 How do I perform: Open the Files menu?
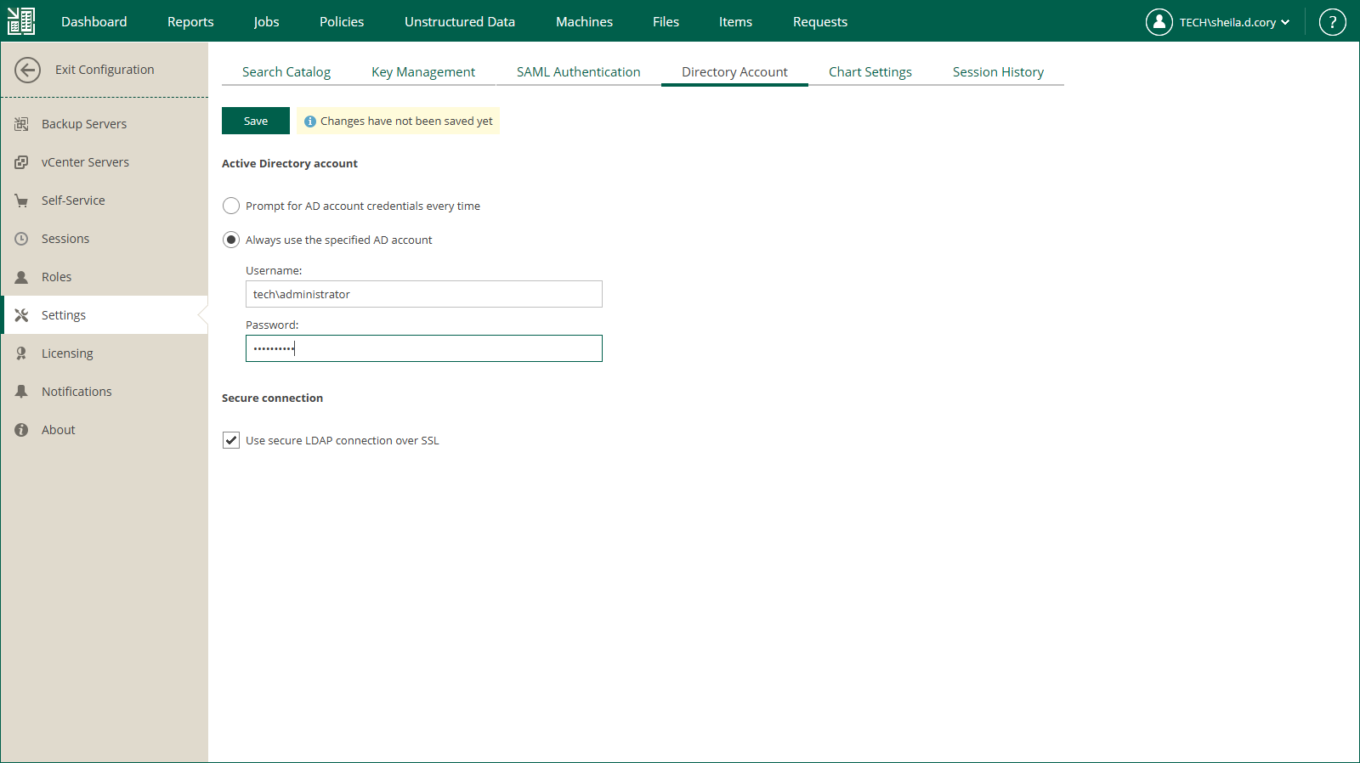(x=666, y=22)
